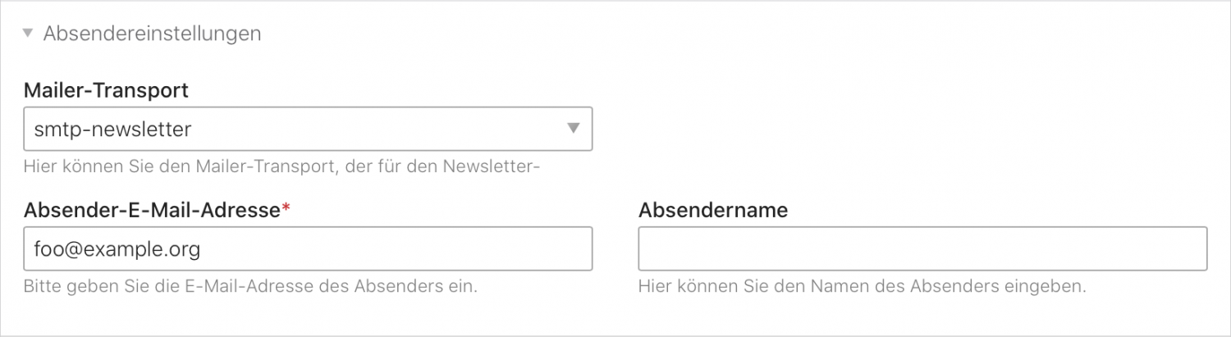Click the Mailer-Transport label
Screen dimensions: 1231x337
tap(106, 90)
